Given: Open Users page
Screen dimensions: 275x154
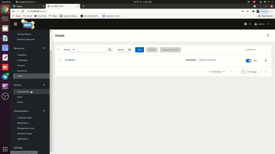Looking at the screenshot, I should point(20,97).
